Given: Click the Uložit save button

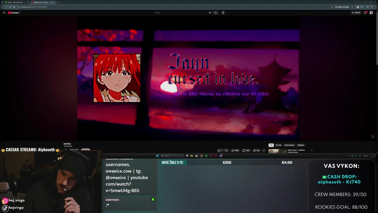Looking at the screenshot, I should click(246, 150).
